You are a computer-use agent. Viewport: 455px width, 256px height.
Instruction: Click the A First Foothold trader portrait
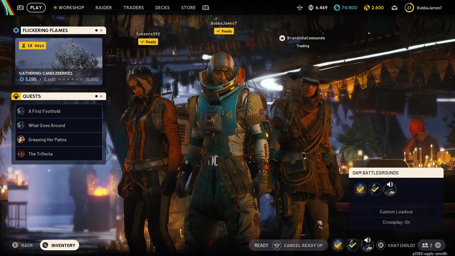coord(21,111)
